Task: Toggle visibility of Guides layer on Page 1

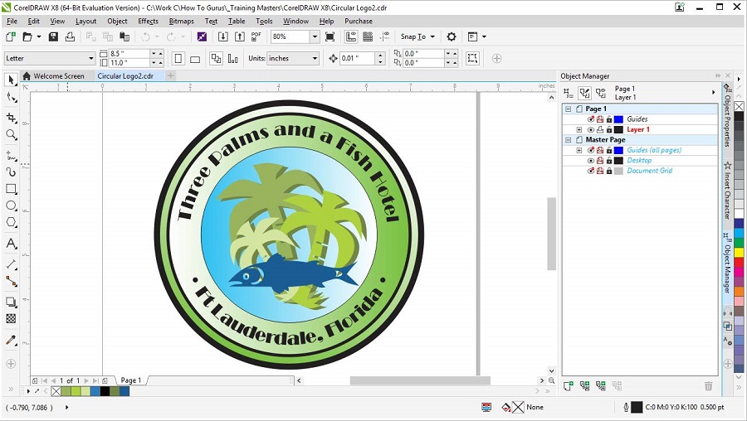Action: coord(591,119)
